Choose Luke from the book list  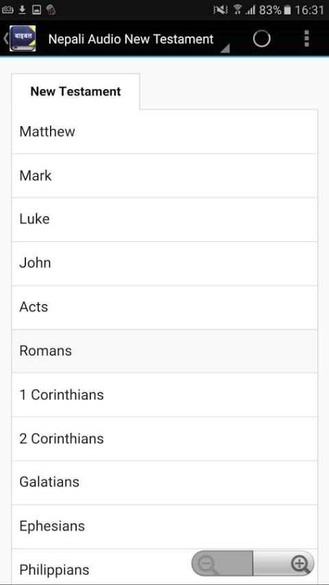[164, 219]
